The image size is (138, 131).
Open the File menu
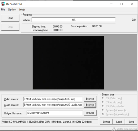[3, 10]
